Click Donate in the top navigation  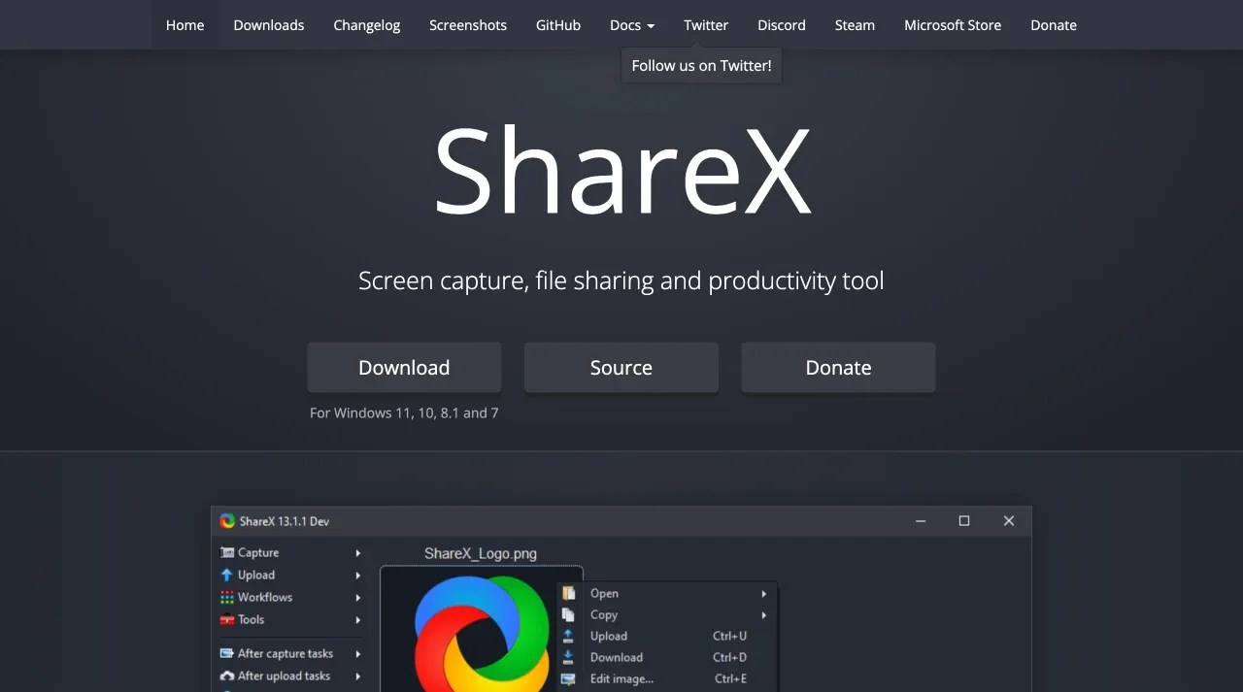tap(1054, 25)
